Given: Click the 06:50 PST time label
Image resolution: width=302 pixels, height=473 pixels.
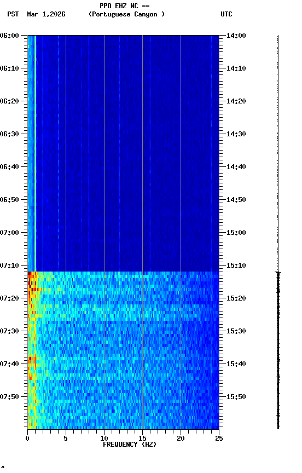Looking at the screenshot, I should pyautogui.click(x=9, y=200).
